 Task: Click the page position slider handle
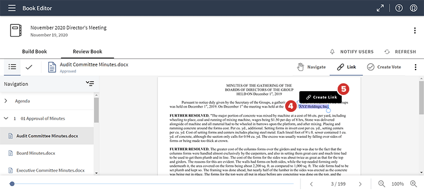tap(12, 184)
